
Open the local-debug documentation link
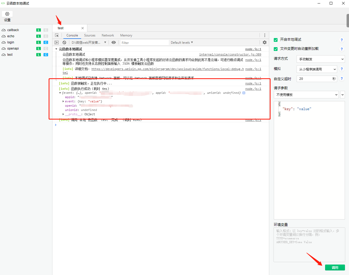pyautogui.click(x=168, y=69)
